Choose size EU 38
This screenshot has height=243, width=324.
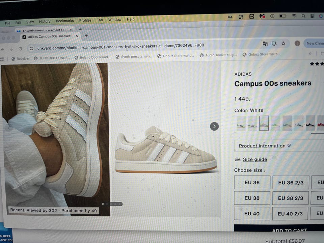pos(252,198)
